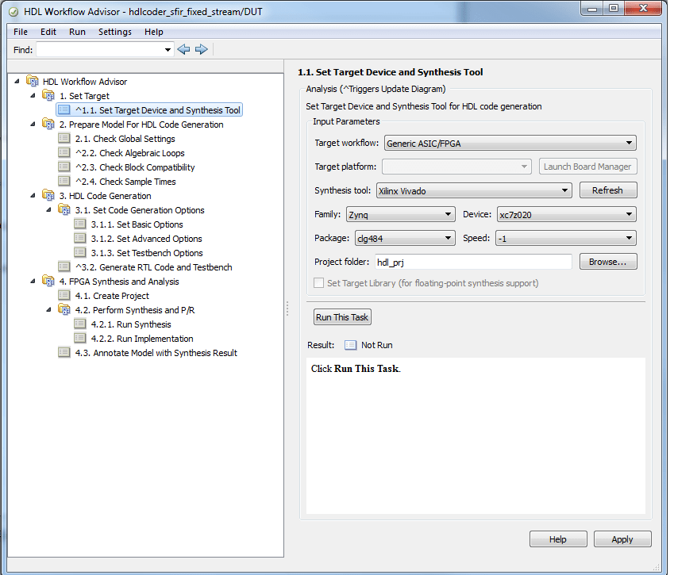The height and width of the screenshot is (575, 674).
Task: Collapse the 3.1 Set Code Generation Options node
Action: point(48,209)
